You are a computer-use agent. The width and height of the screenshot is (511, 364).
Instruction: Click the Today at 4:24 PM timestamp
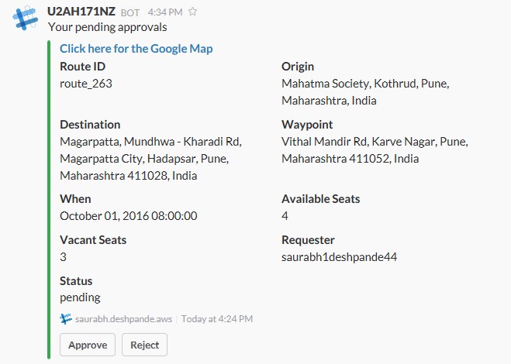217,319
